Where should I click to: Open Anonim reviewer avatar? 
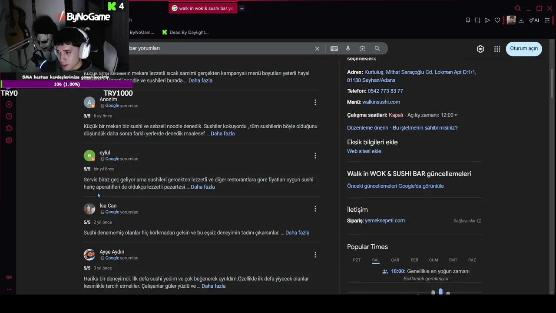coord(89,103)
